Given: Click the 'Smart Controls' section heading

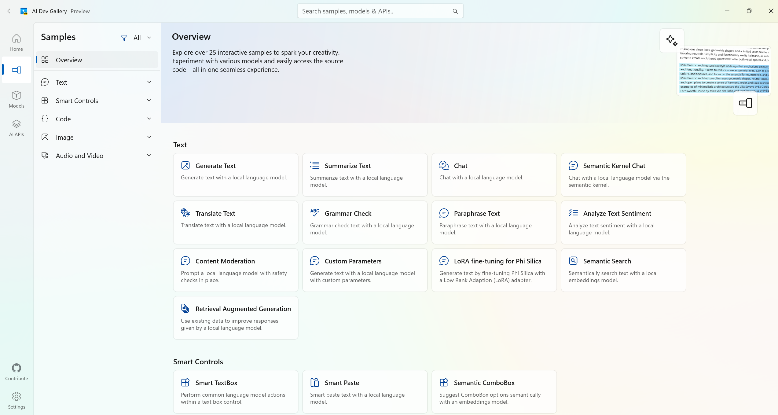Looking at the screenshot, I should click(198, 362).
